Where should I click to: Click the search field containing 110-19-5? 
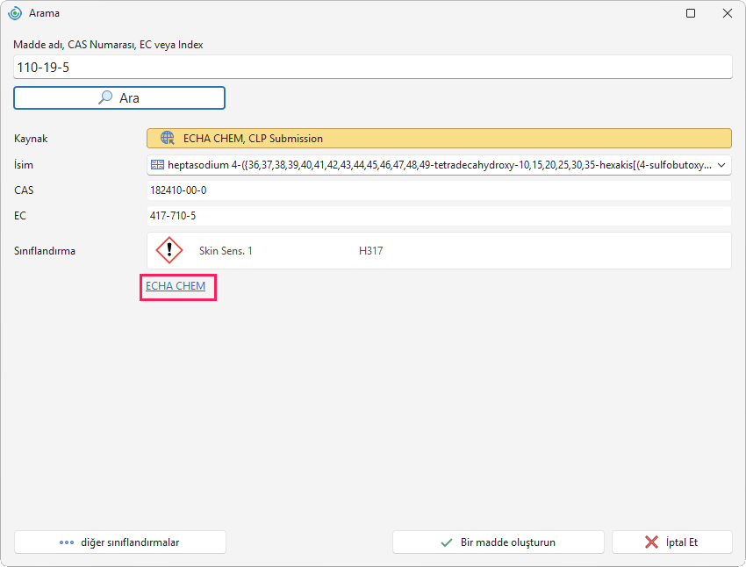pyautogui.click(x=372, y=67)
